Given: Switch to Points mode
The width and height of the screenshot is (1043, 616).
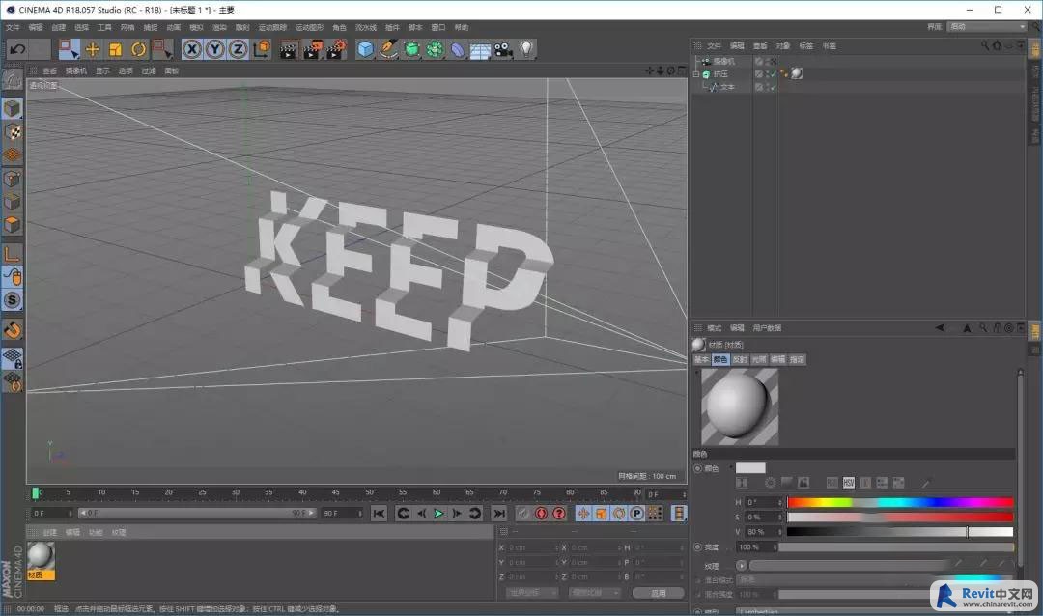Looking at the screenshot, I should click(x=12, y=179).
